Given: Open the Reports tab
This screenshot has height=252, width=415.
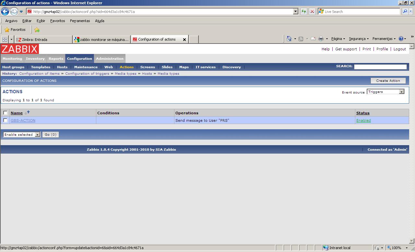Looking at the screenshot, I should 56,59.
